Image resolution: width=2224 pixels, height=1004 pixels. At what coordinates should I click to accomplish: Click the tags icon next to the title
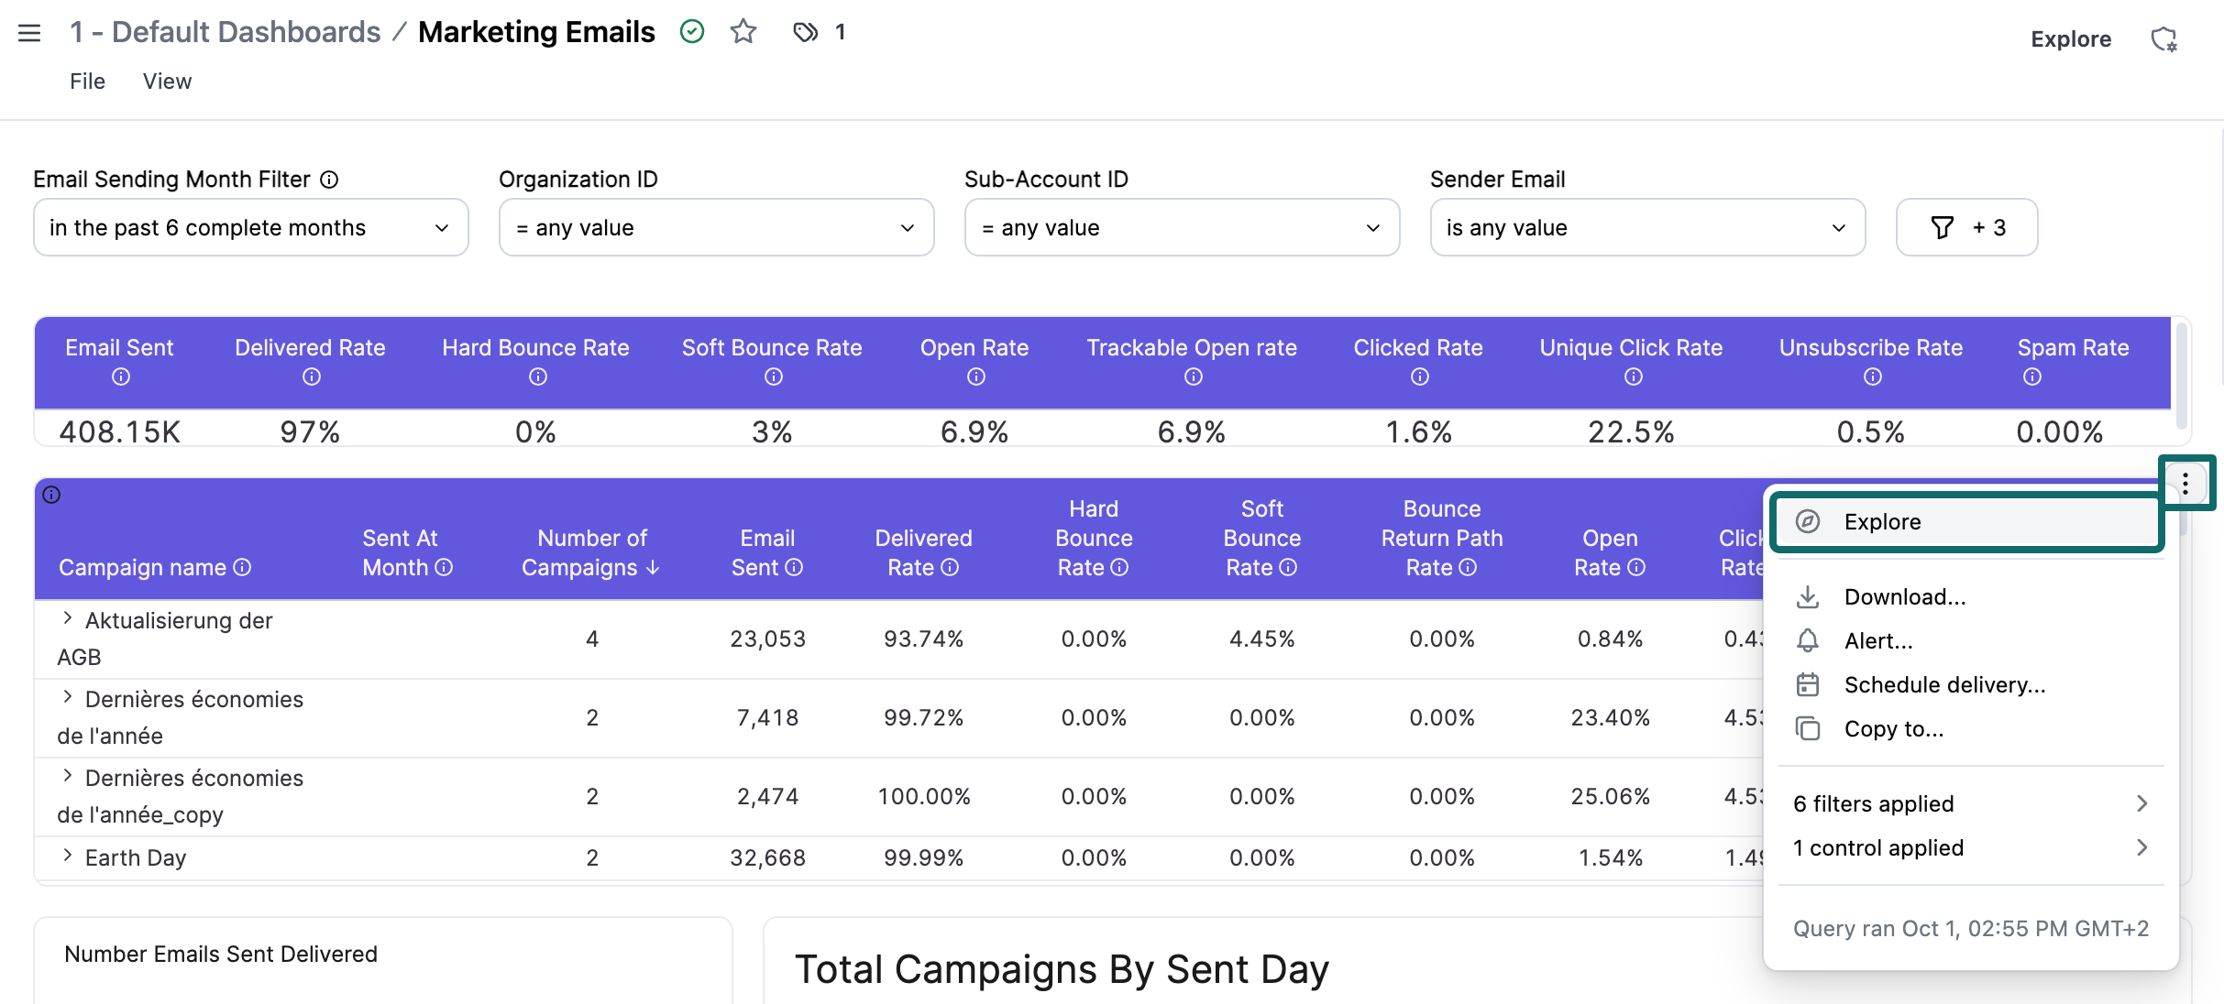pyautogui.click(x=805, y=33)
